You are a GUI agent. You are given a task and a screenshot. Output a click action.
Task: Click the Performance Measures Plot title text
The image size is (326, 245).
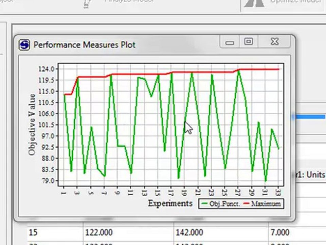click(x=85, y=45)
